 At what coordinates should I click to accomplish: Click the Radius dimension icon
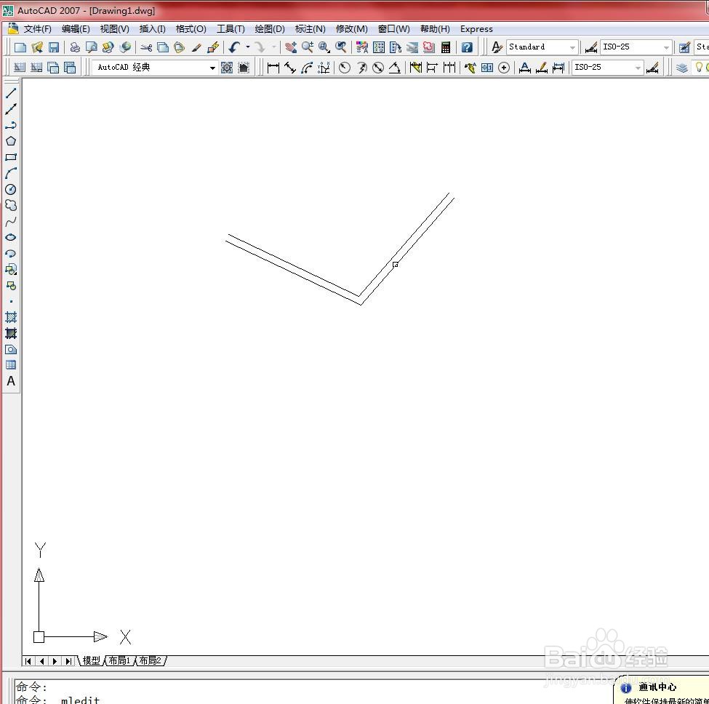[x=345, y=68]
